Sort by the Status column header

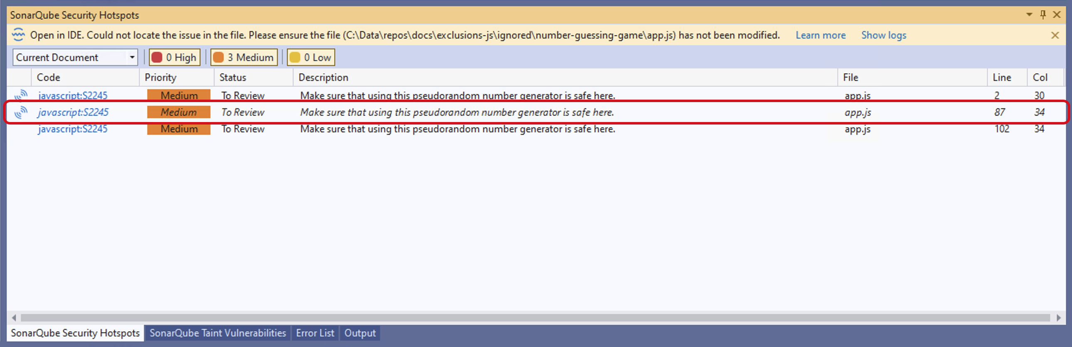[x=254, y=77]
